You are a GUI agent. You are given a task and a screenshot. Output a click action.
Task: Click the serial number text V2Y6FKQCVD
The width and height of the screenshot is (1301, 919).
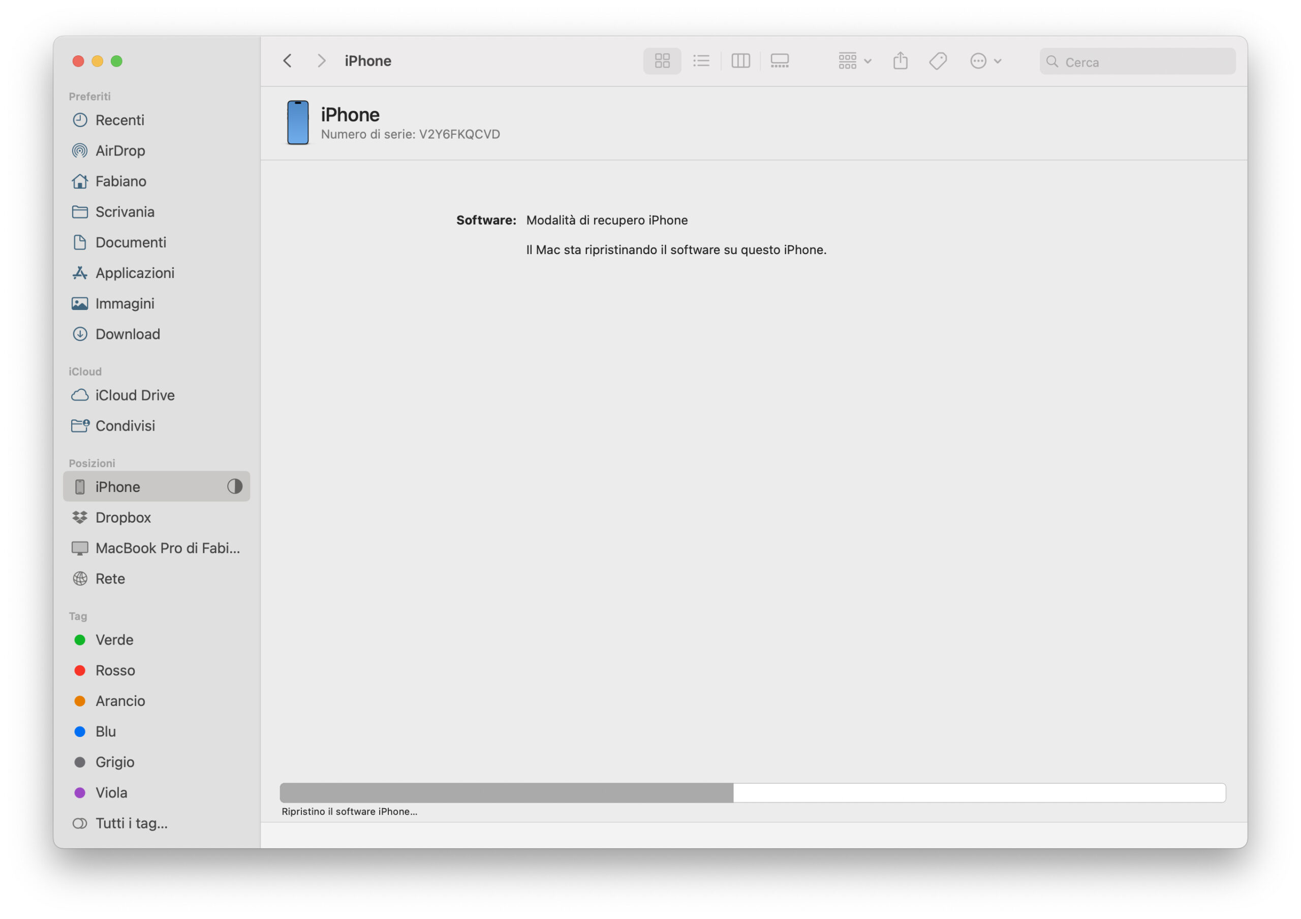[459, 134]
